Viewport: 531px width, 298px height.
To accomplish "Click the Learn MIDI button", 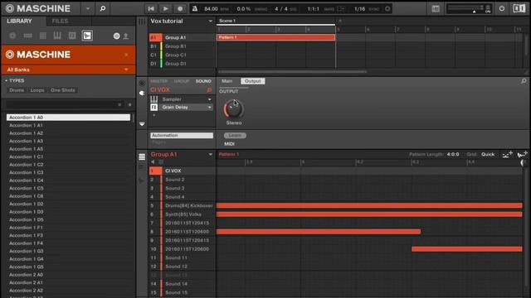I will click(x=235, y=136).
